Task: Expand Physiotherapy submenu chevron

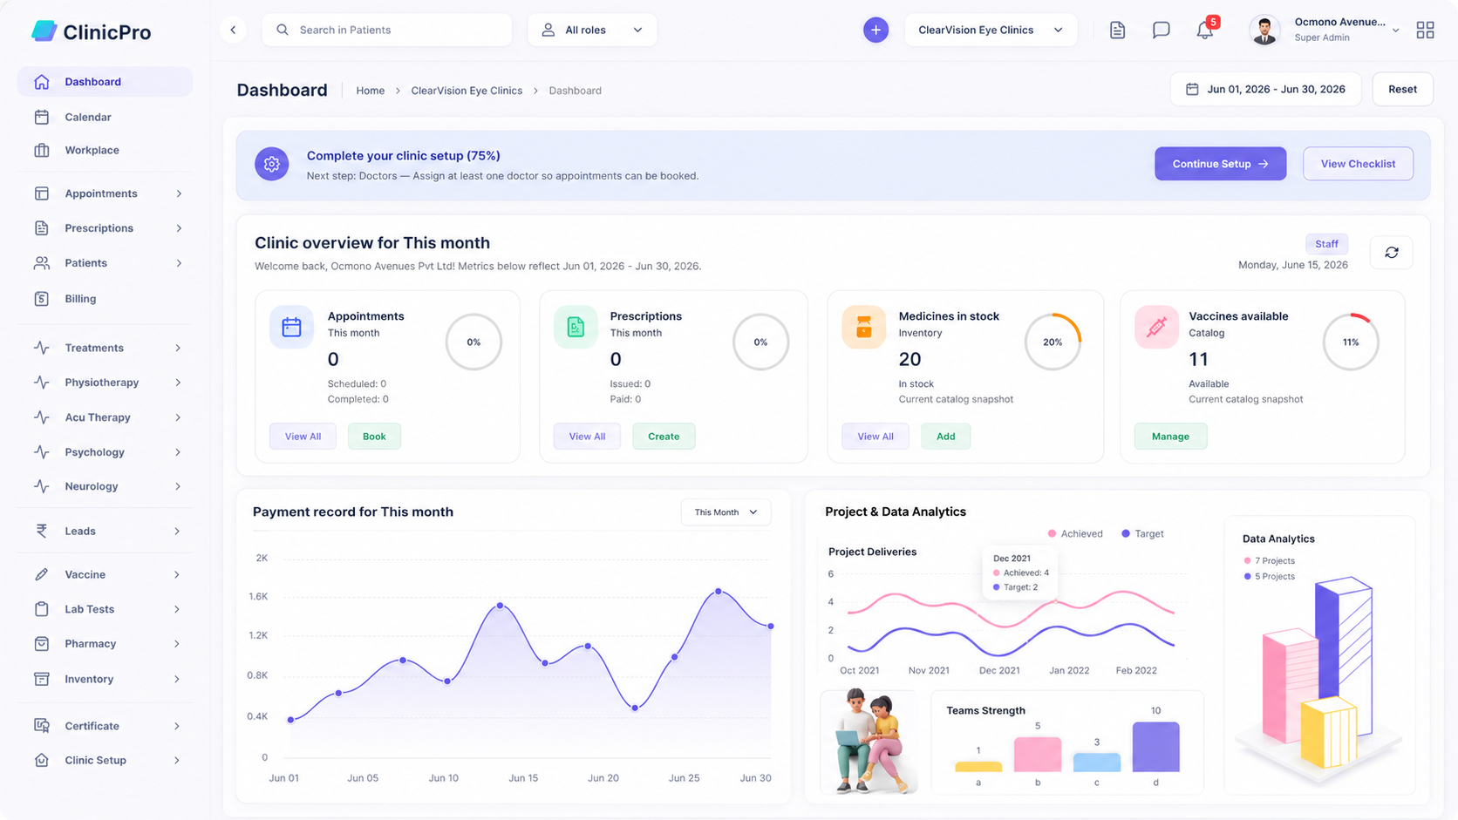Action: tap(178, 383)
